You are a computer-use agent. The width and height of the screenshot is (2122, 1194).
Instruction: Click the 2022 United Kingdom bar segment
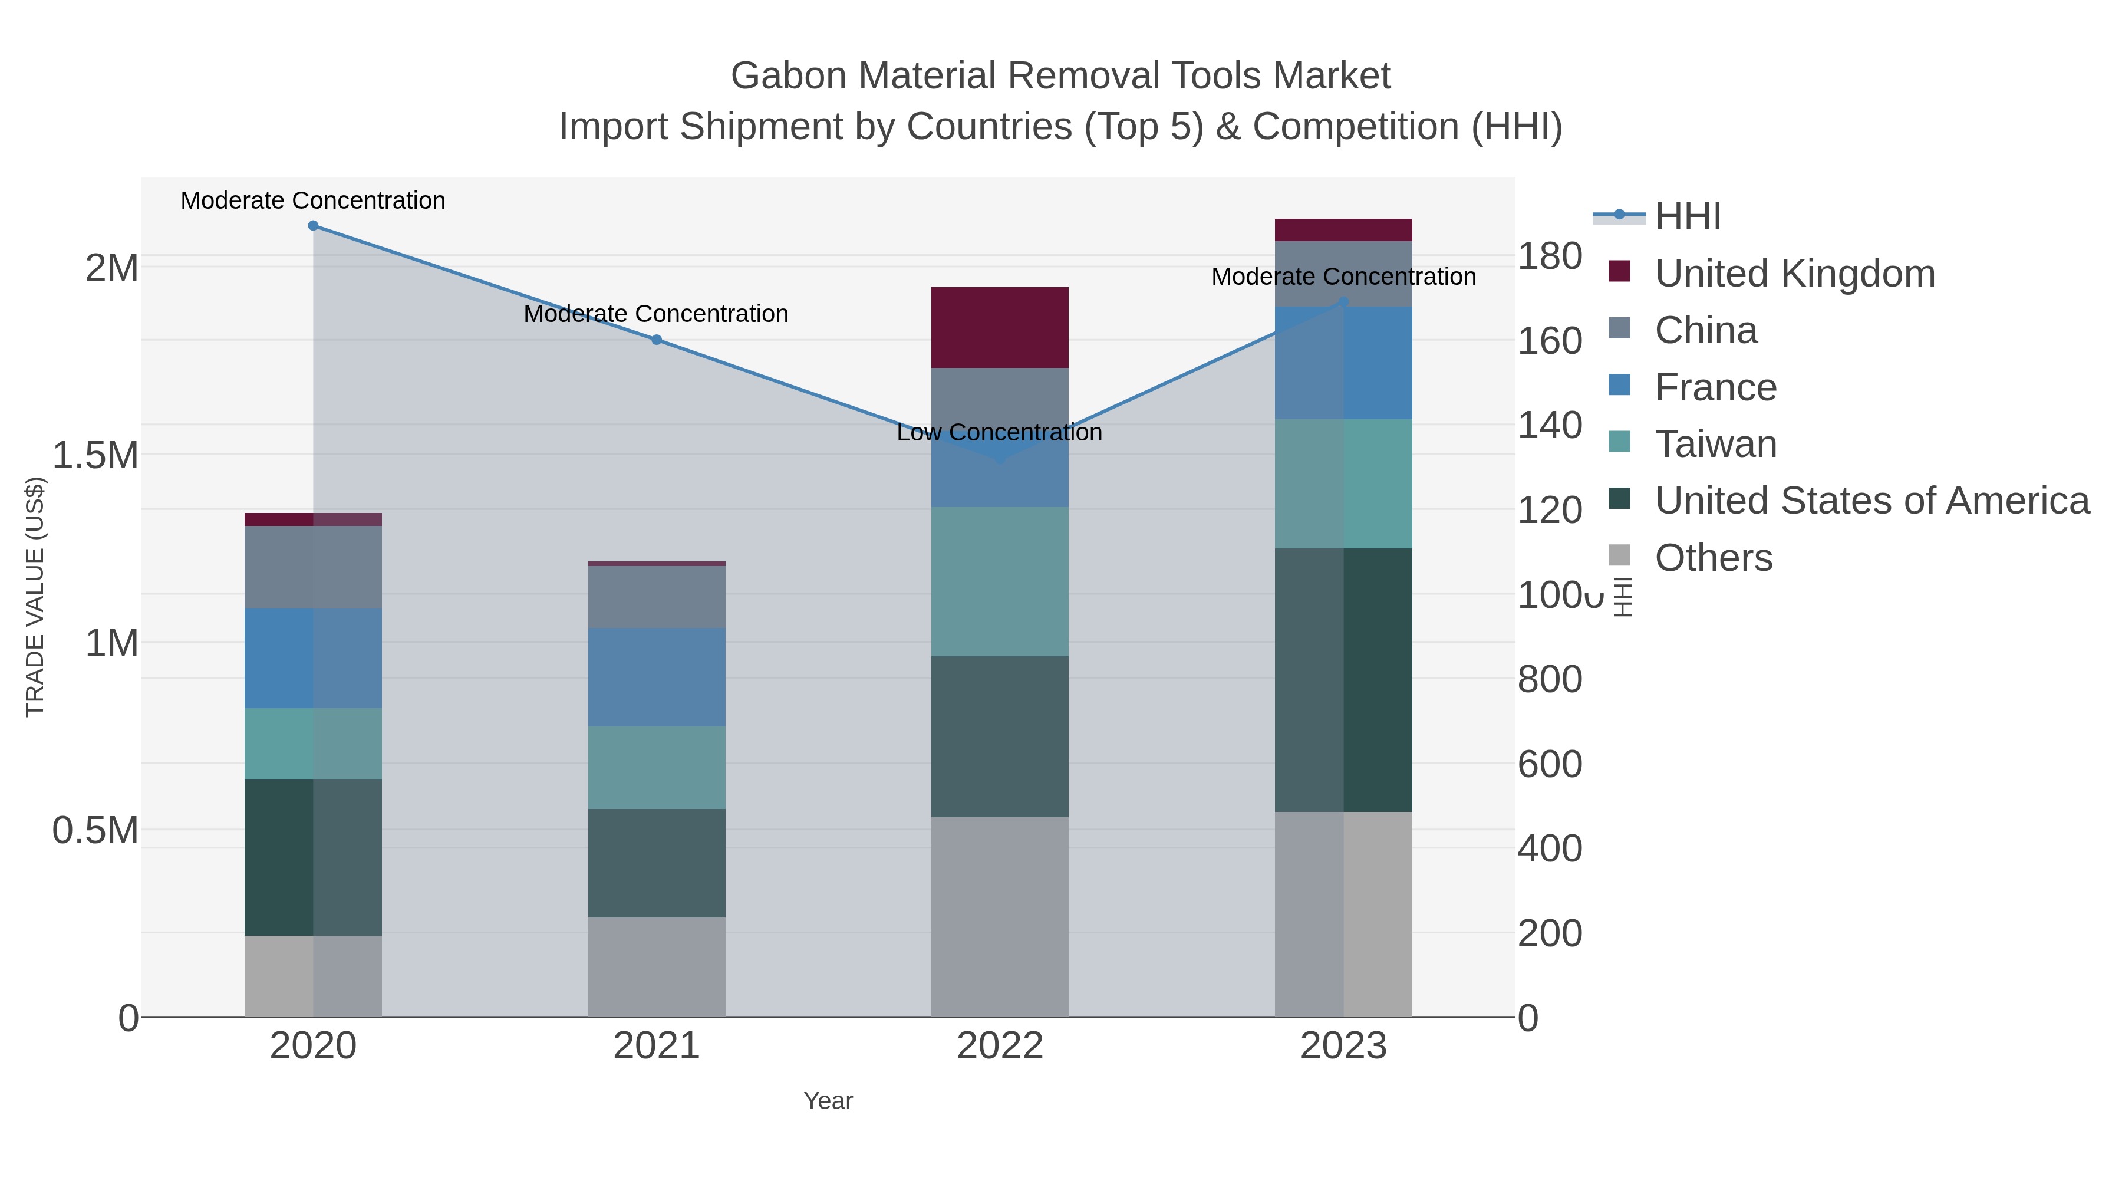point(1000,327)
